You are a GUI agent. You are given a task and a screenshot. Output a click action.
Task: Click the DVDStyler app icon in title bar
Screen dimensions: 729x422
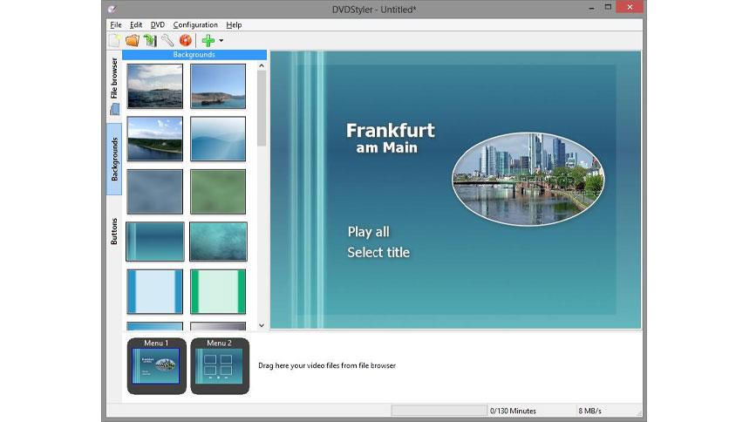[x=112, y=9]
